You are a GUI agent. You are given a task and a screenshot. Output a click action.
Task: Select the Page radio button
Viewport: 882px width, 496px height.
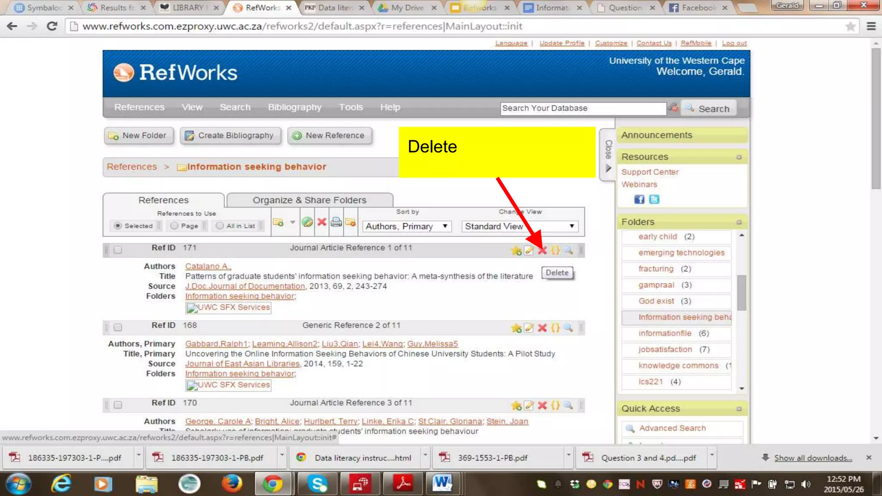pyautogui.click(x=174, y=226)
